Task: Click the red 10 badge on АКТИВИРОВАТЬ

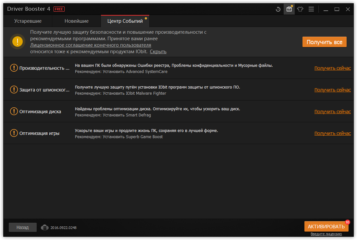Action: pos(347,222)
